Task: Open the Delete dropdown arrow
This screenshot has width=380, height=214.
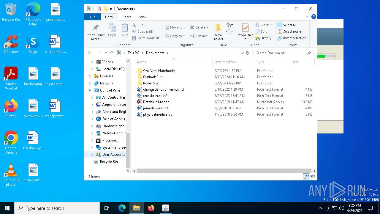Action: click(x=207, y=27)
